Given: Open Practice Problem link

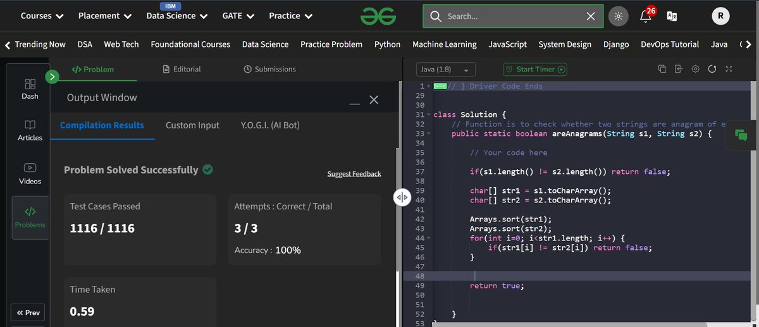Looking at the screenshot, I should coord(331,44).
